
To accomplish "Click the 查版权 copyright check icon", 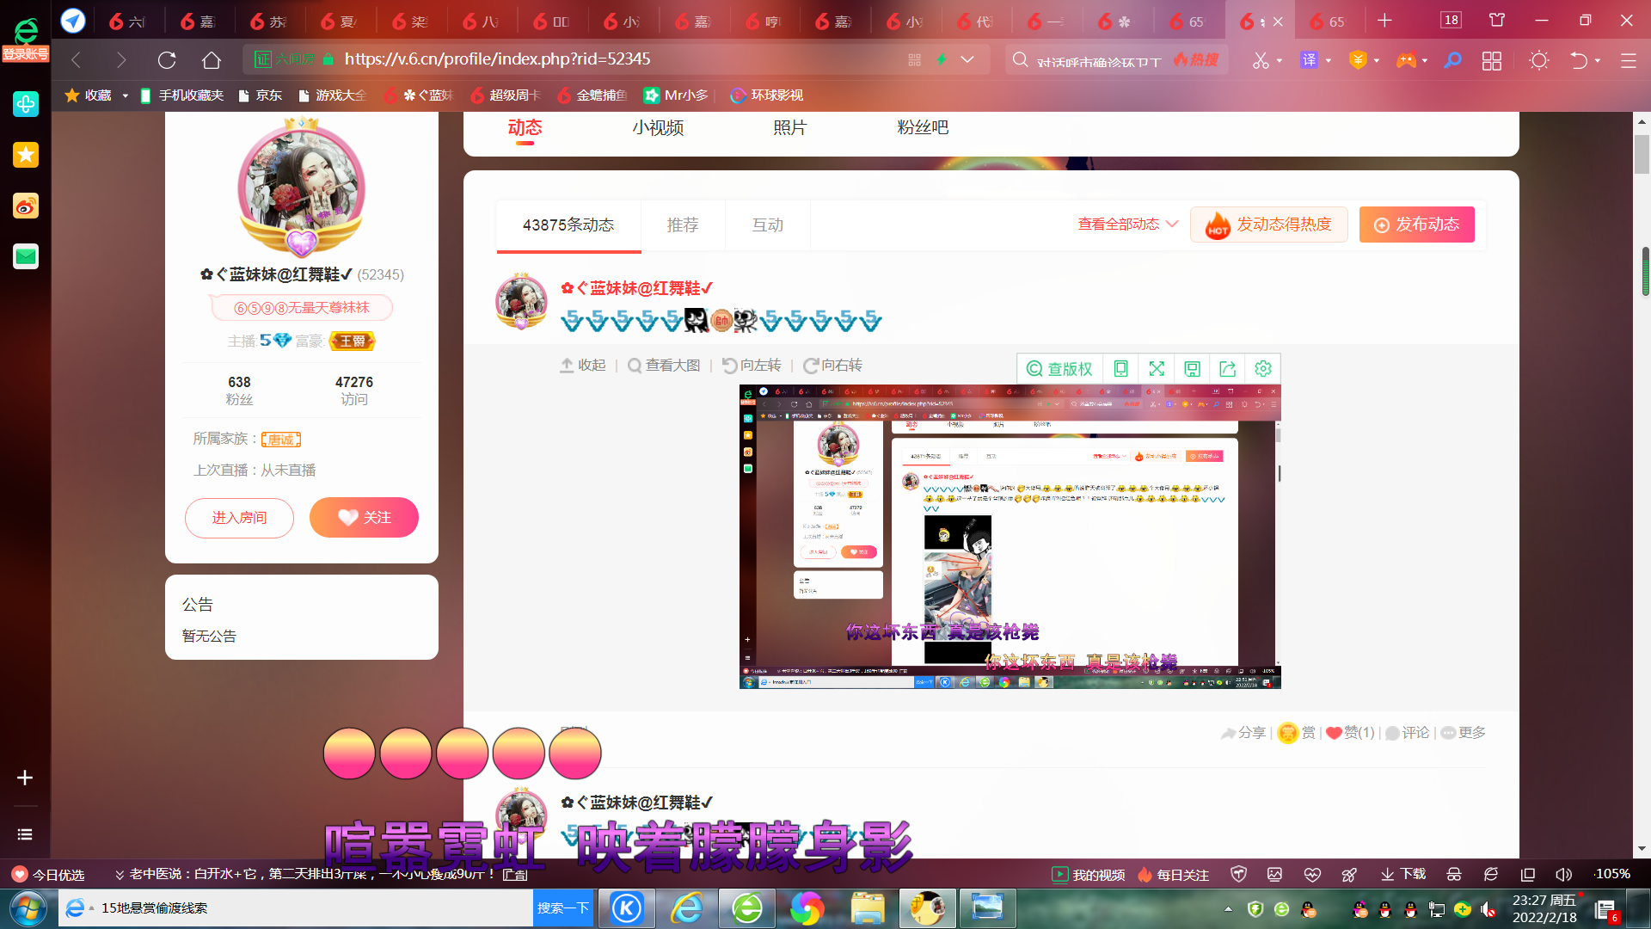I will point(1059,368).
